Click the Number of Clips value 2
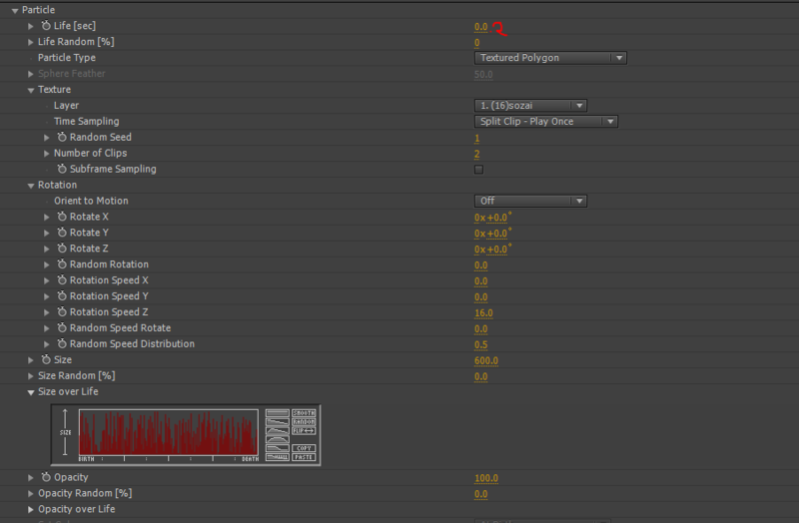The height and width of the screenshot is (523, 799). 477,154
